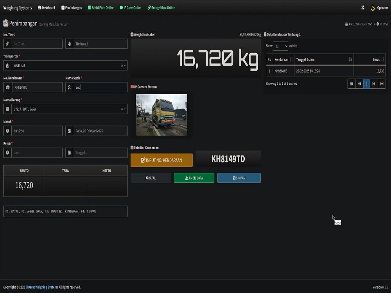The image size is (391, 293).
Task: Click the INPUT NO. KENDARAAN button
Action: click(161, 160)
